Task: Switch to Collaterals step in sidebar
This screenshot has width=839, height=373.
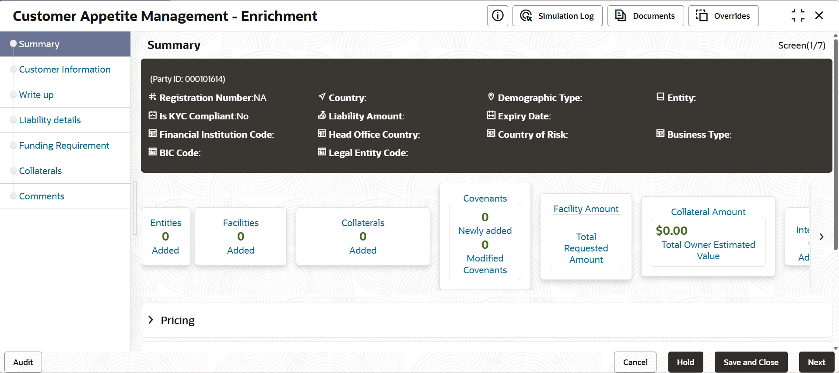Action: coord(65,171)
